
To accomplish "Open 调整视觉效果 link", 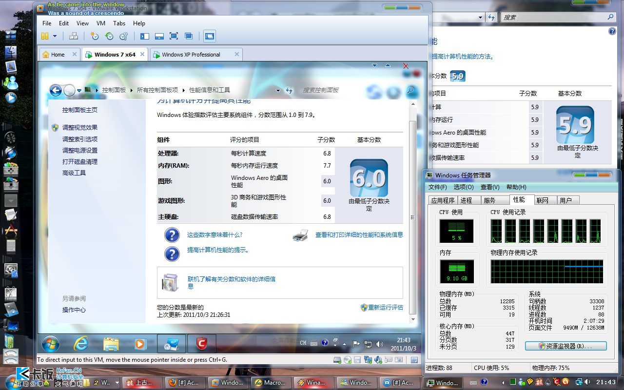I will click(x=79, y=127).
